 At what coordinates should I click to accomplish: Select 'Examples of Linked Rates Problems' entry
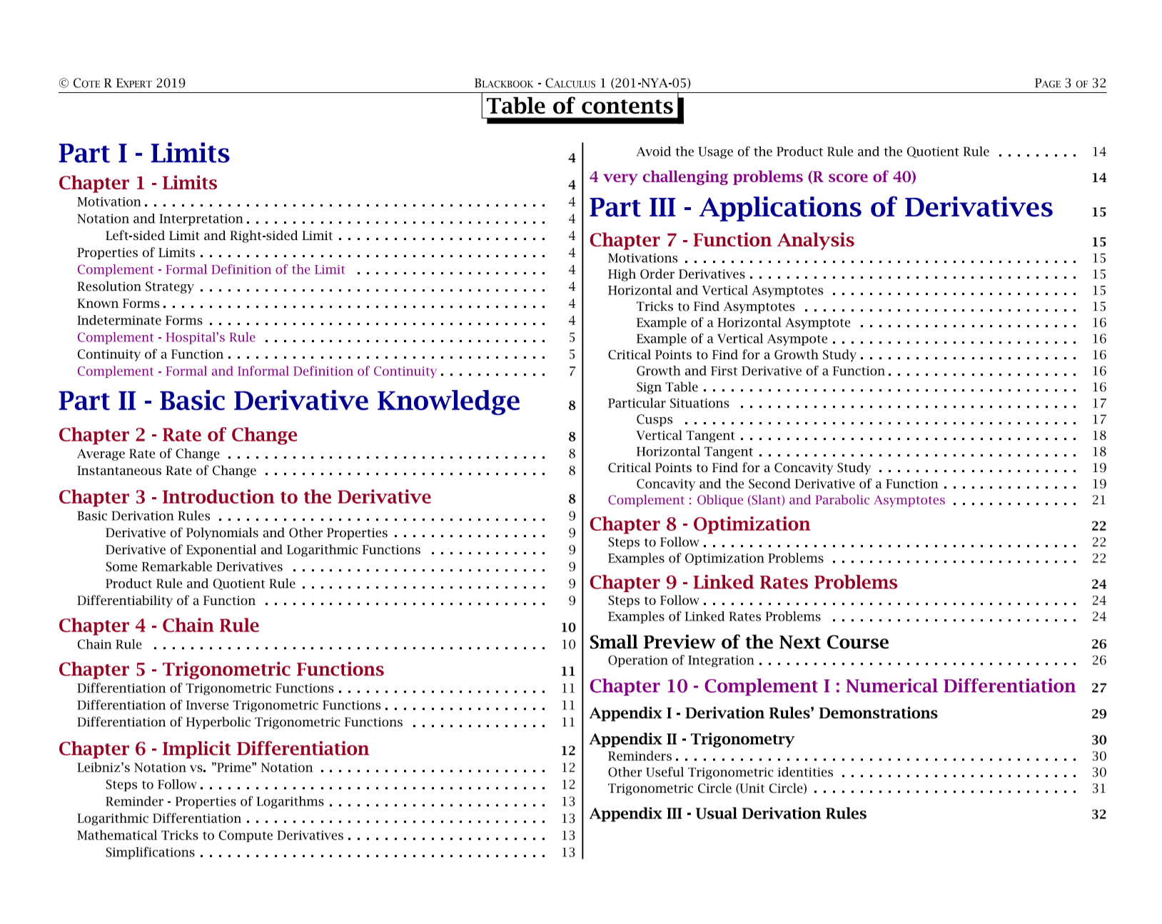(x=714, y=617)
